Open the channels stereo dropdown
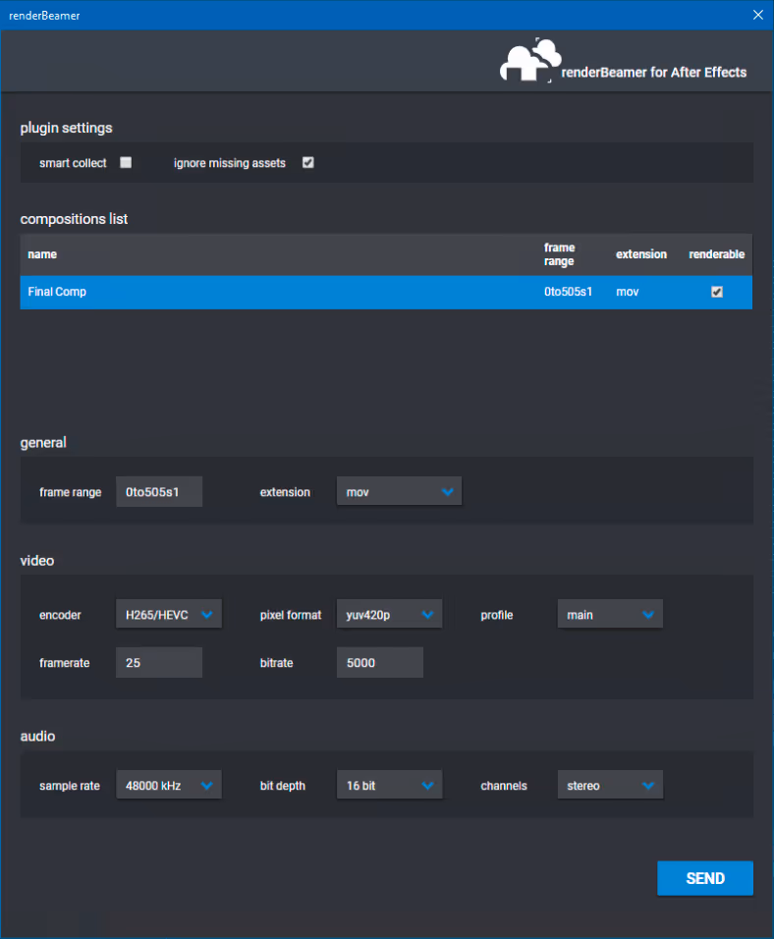This screenshot has width=774, height=939. (610, 785)
